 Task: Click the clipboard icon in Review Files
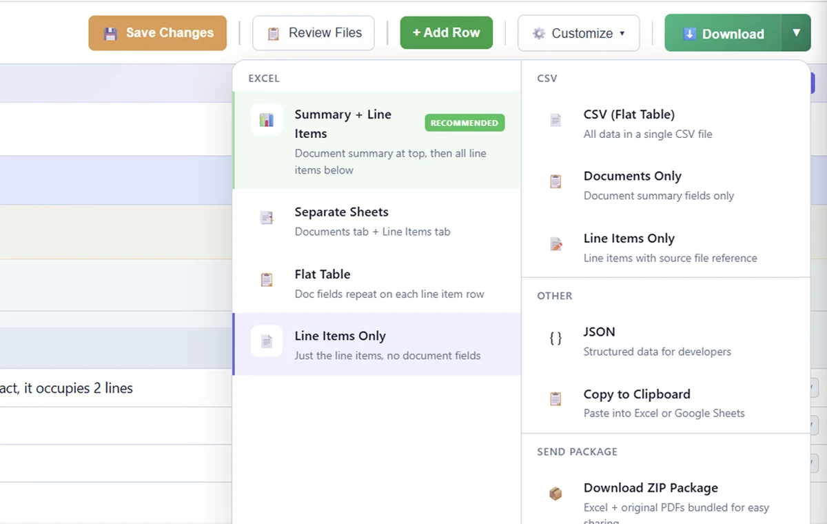(274, 33)
